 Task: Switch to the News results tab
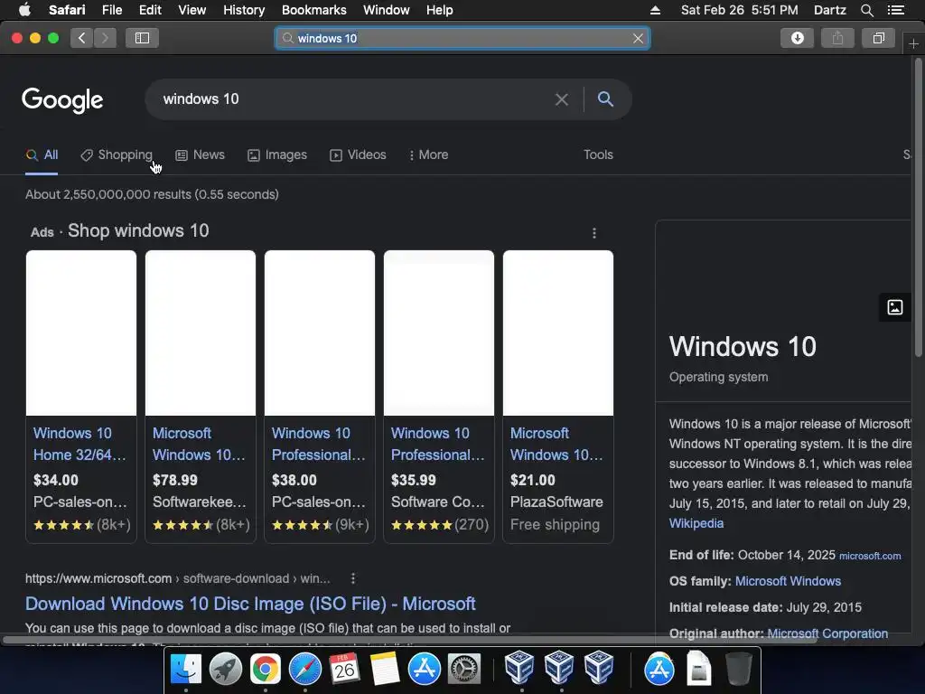(200, 155)
